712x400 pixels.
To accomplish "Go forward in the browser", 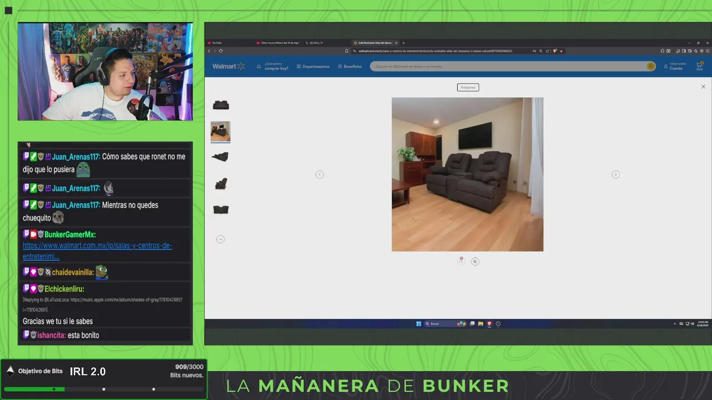I will click(215, 51).
